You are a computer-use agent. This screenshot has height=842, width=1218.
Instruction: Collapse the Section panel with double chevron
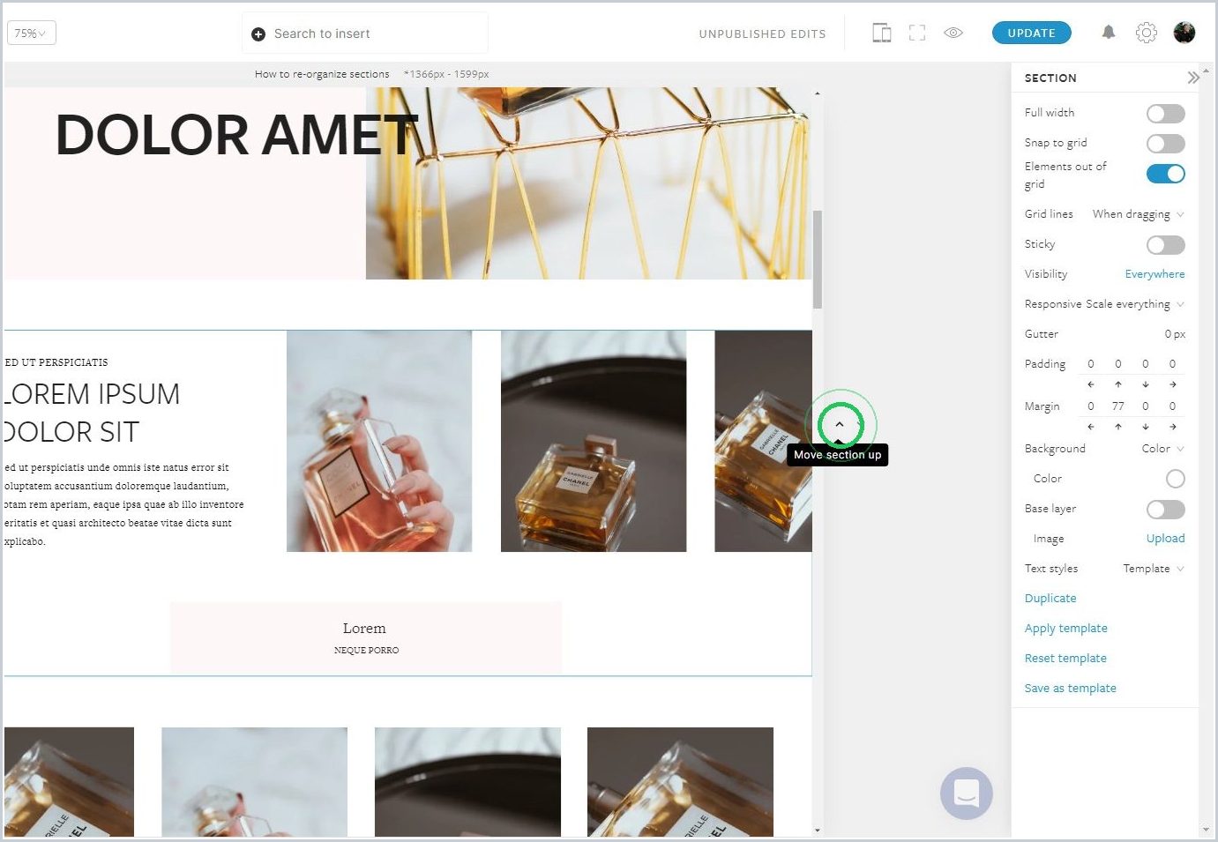point(1192,78)
